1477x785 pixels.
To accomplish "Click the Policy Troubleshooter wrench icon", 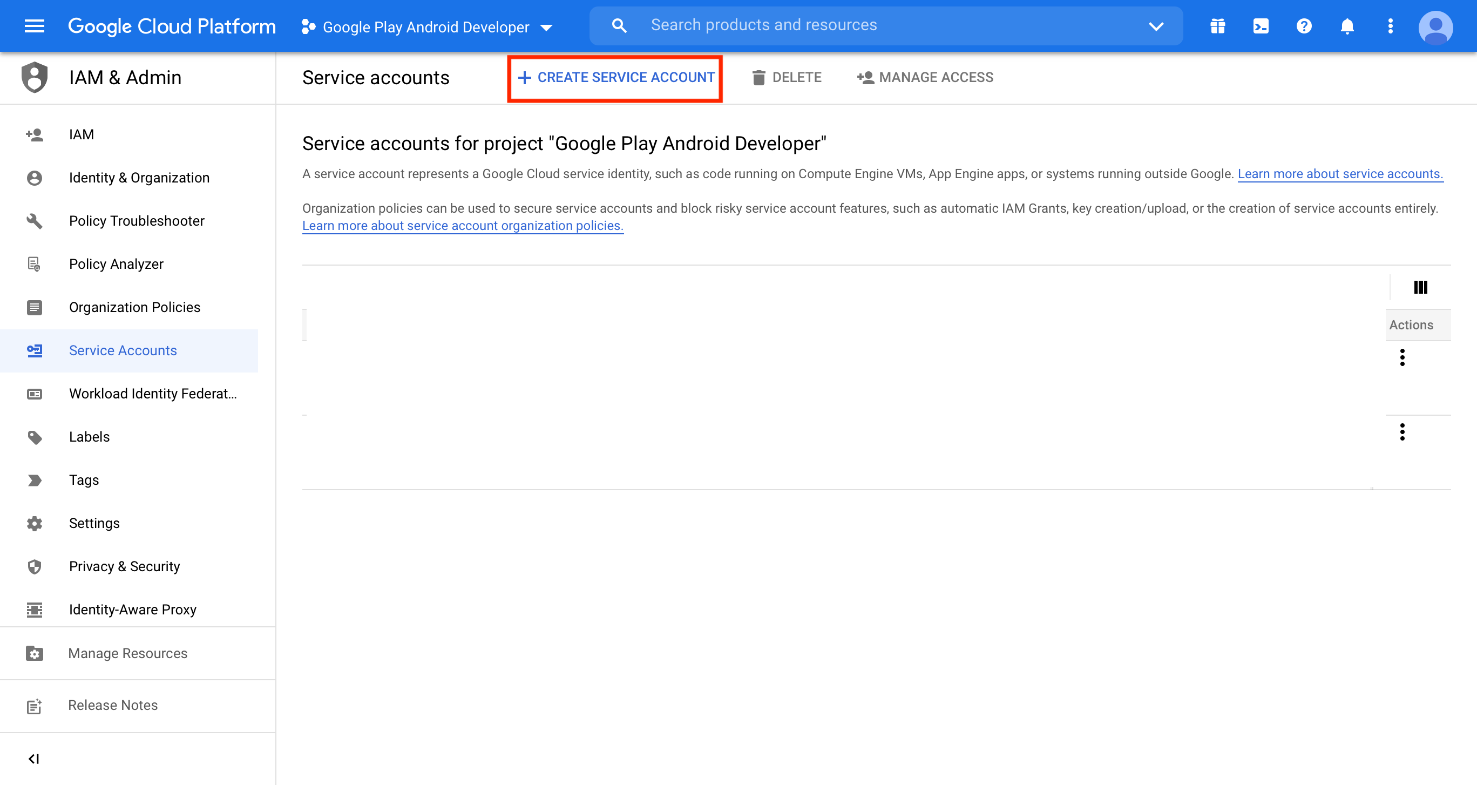I will [35, 221].
